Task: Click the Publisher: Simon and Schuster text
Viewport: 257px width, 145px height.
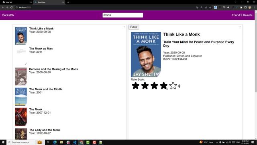Action: 182,56
